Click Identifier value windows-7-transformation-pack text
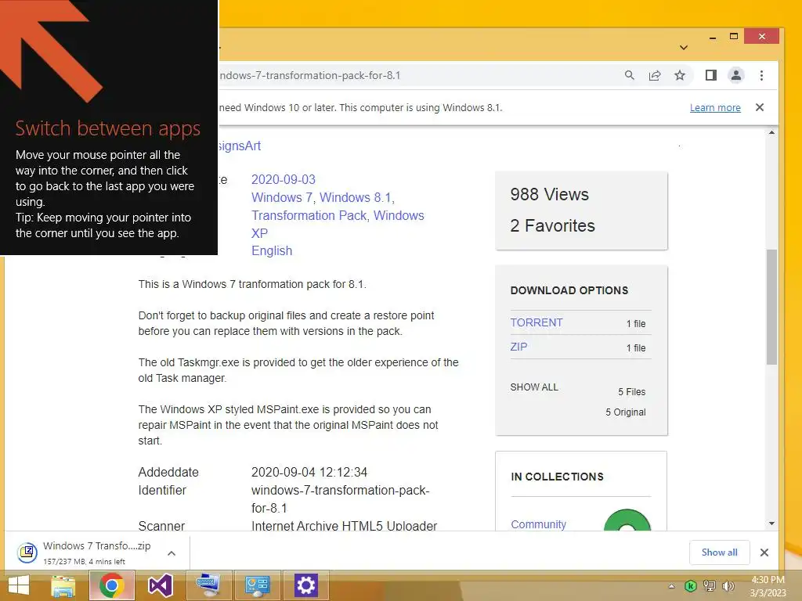 340,498
